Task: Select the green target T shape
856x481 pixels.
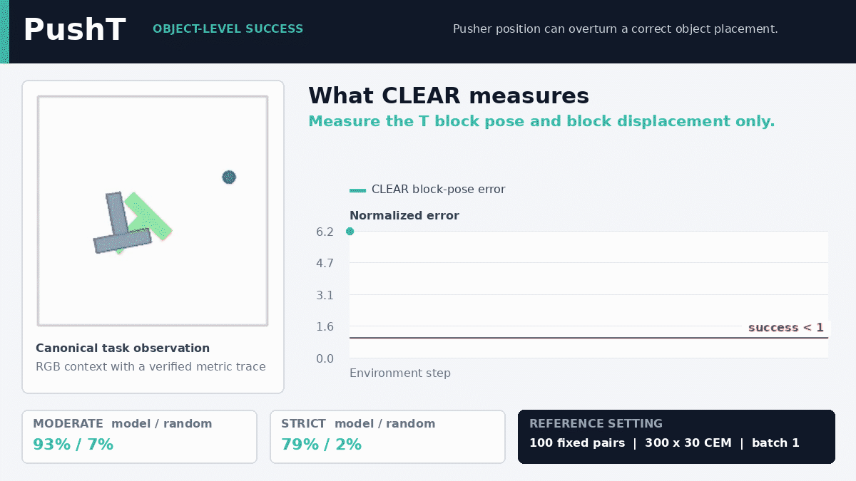Action: pos(144,221)
